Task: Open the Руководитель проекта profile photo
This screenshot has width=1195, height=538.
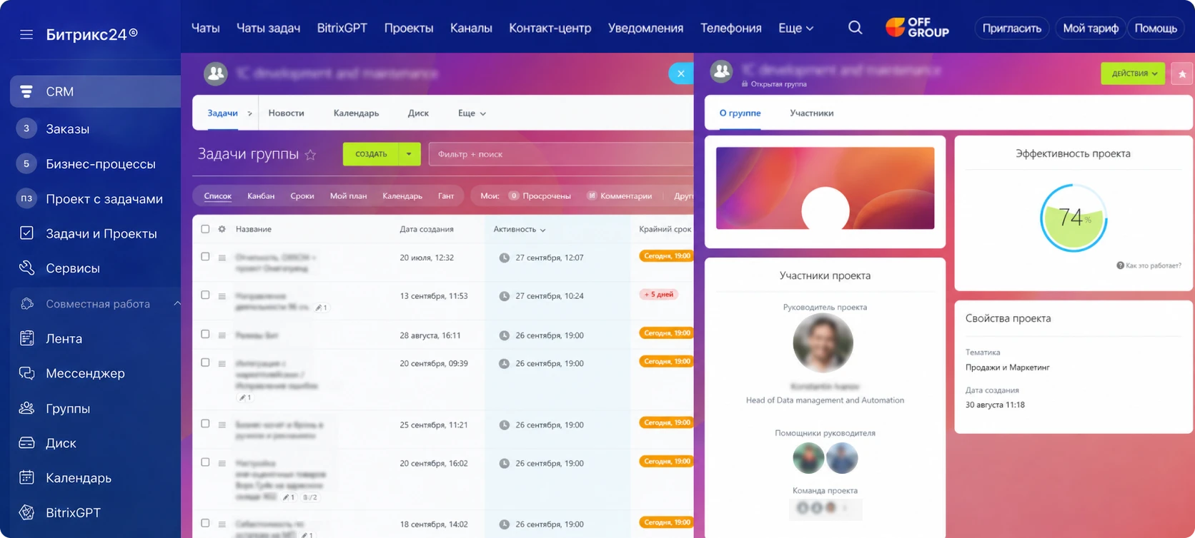Action: click(x=823, y=343)
